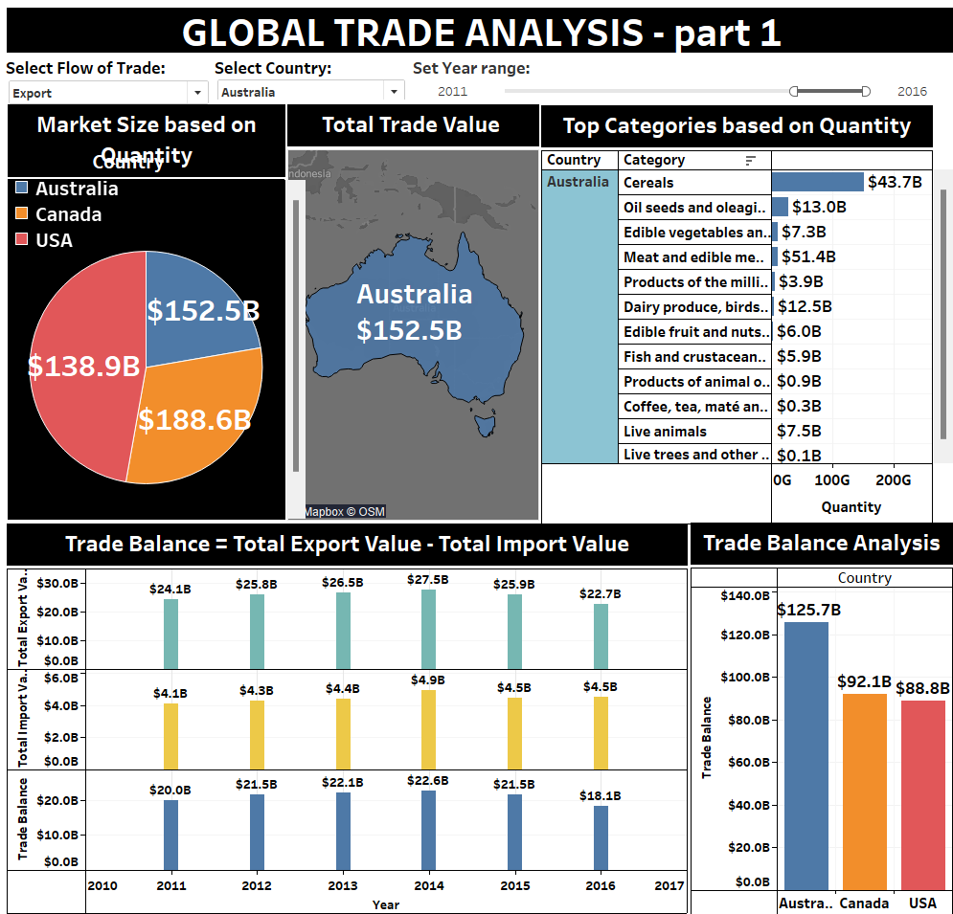
Task: Click the Australia blue legend square
Action: (x=22, y=189)
